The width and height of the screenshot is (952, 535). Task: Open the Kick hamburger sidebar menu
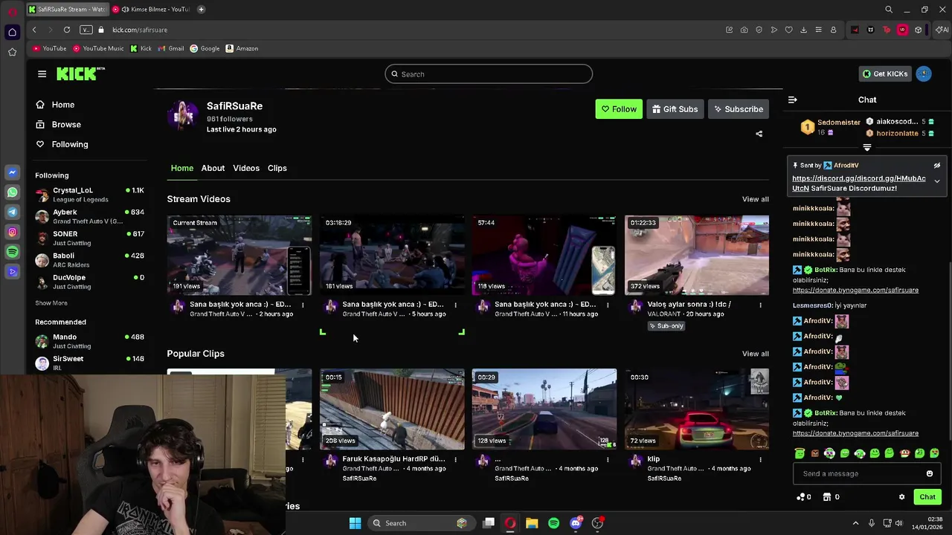point(42,74)
